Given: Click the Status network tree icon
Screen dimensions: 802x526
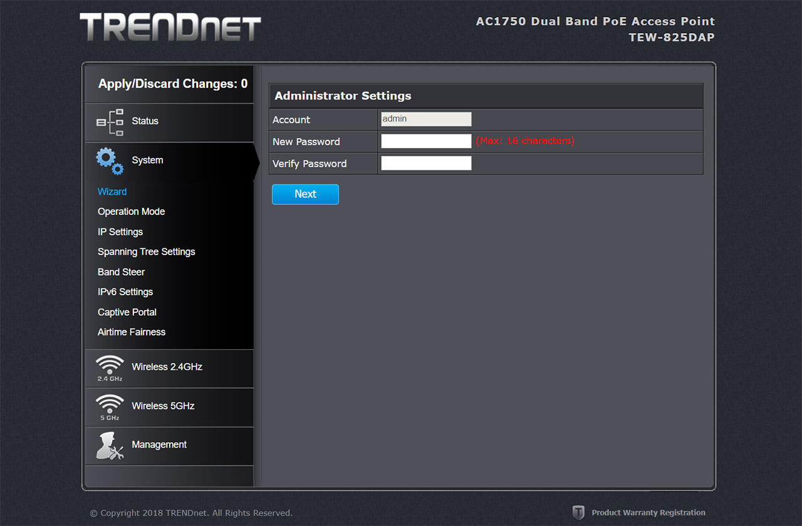Looking at the screenshot, I should coord(110,122).
